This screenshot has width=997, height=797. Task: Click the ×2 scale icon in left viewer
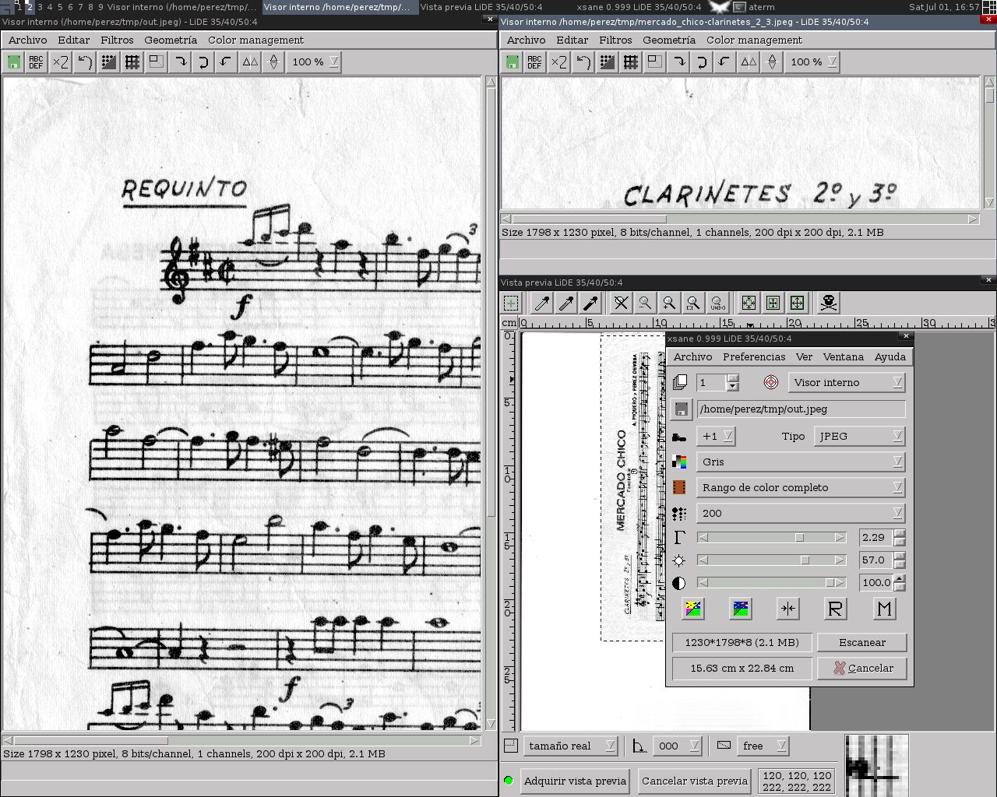[x=61, y=62]
